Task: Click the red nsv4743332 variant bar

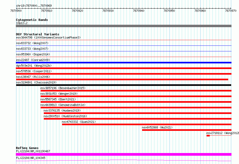Action: point(147,124)
